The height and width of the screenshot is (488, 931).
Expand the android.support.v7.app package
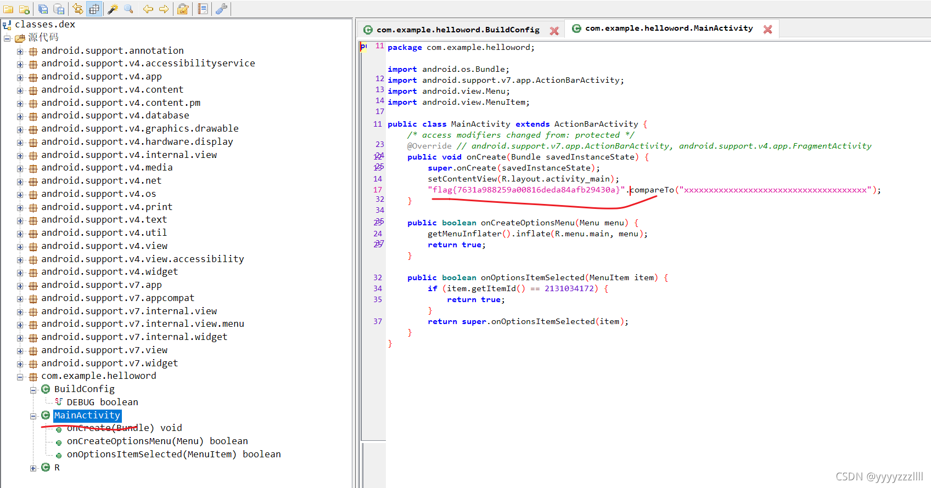click(x=20, y=286)
